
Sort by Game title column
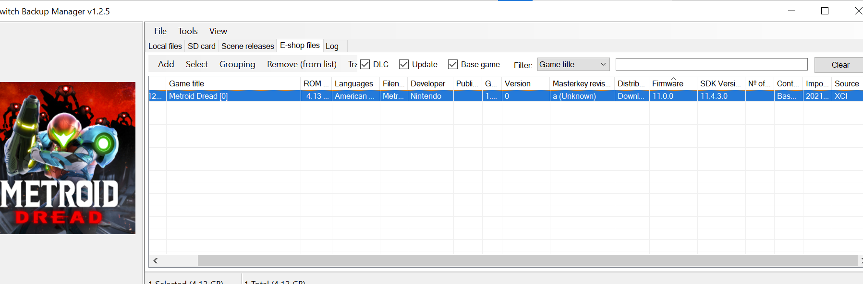point(233,83)
